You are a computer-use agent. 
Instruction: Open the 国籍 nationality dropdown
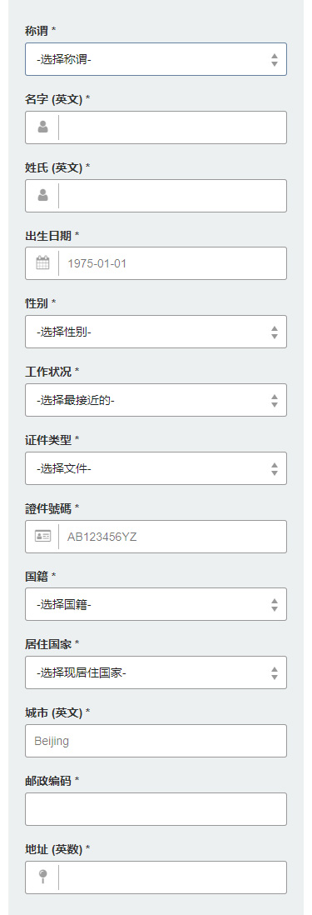156,604
